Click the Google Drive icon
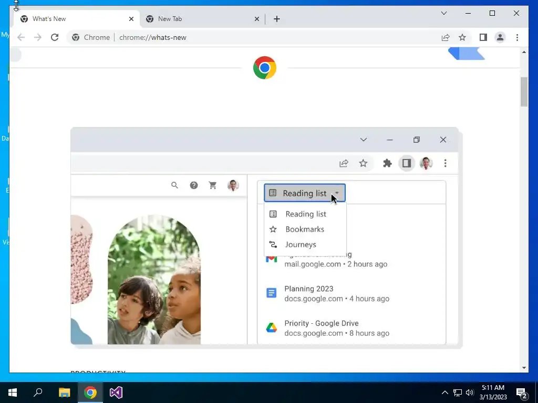Viewport: 538px width, 403px height. (x=272, y=327)
